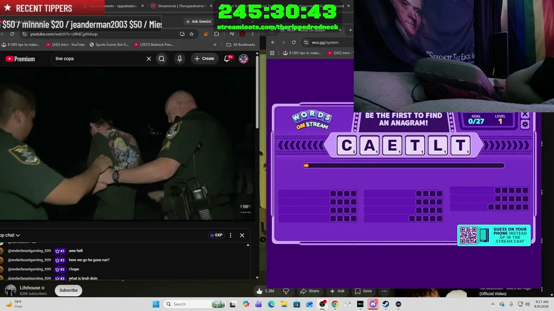Bookmark this YouTube page with the star

click(191, 34)
